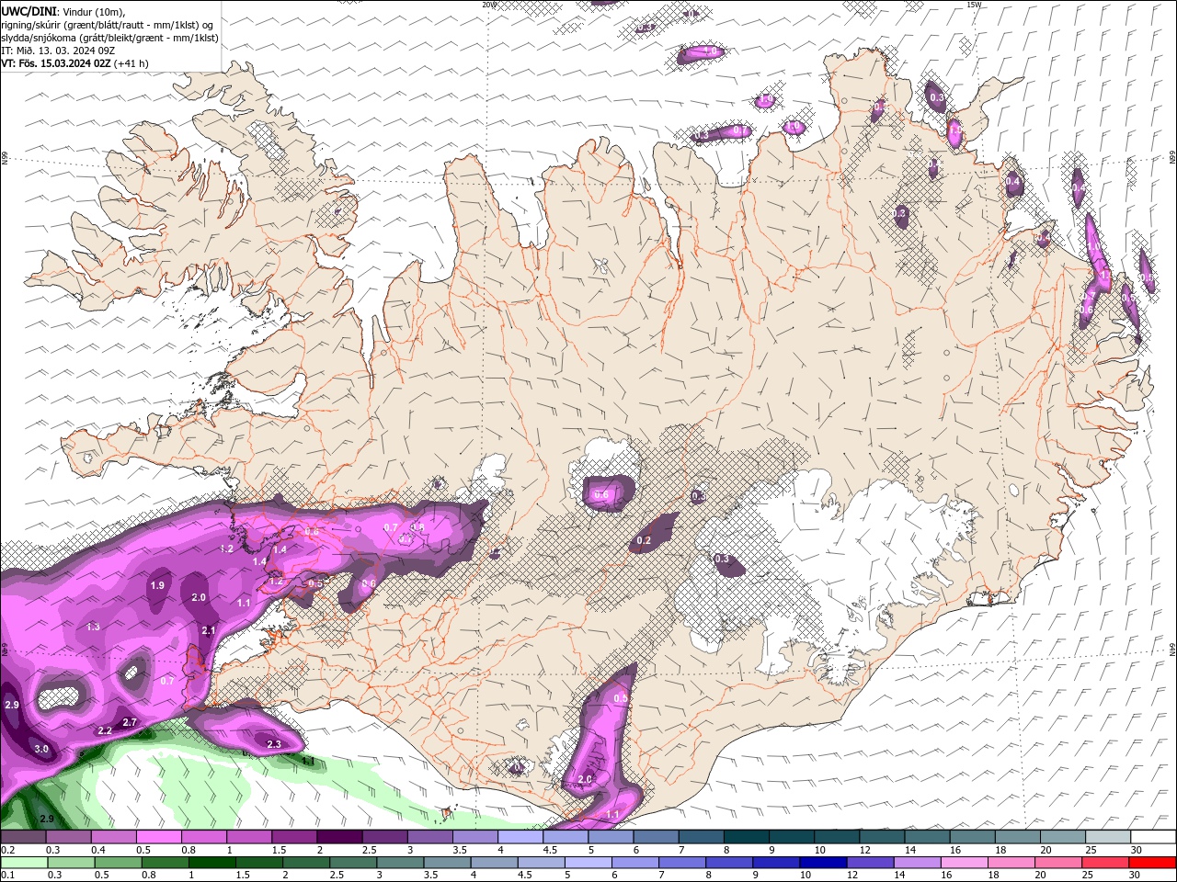Select the bright pink 0.5 swatch in top scale
Viewport: 1177px width, 882px height.
(158, 837)
